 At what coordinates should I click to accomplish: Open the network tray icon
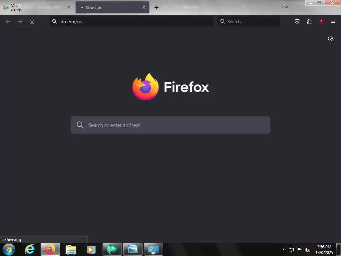(291, 250)
